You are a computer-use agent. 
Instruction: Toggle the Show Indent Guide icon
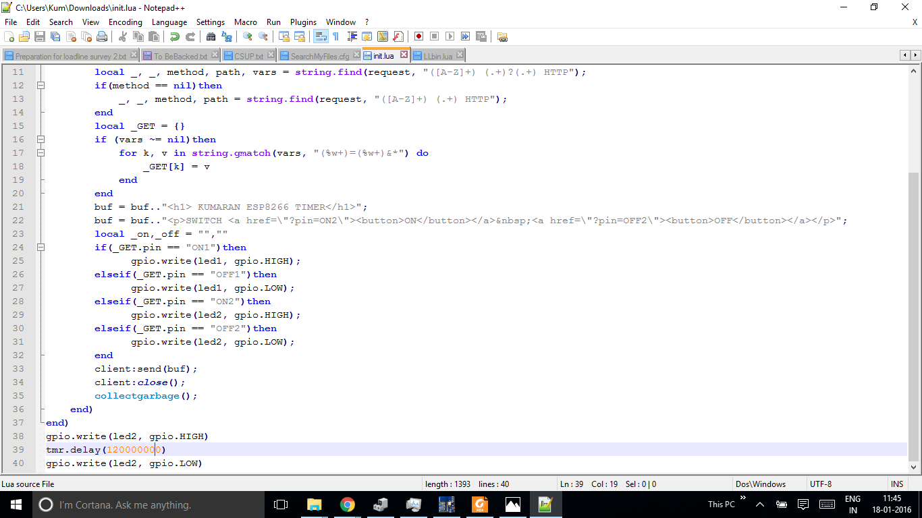coord(352,36)
